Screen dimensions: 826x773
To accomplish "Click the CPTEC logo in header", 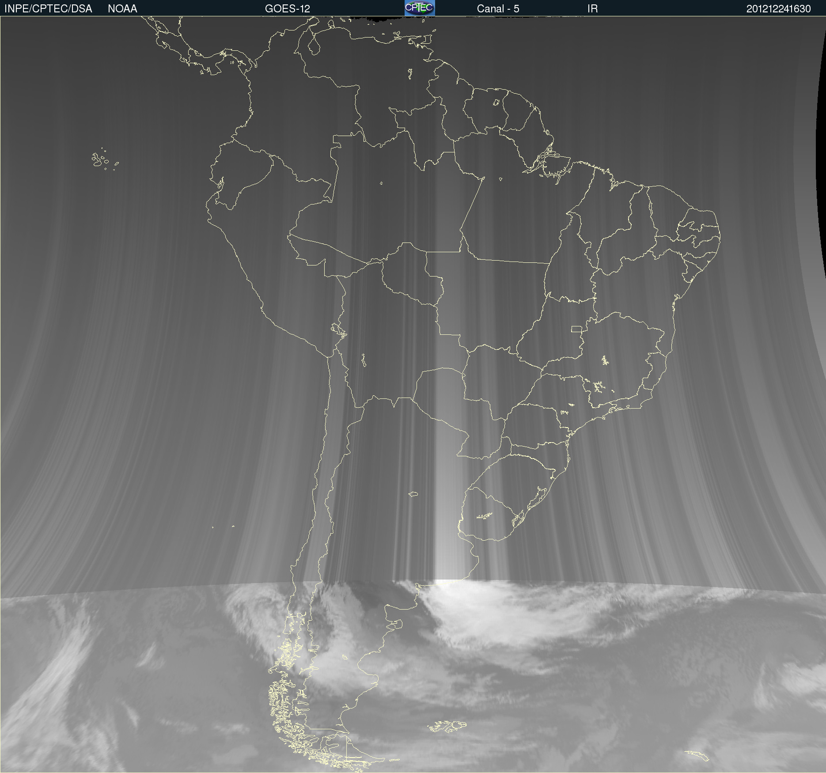I will click(420, 8).
